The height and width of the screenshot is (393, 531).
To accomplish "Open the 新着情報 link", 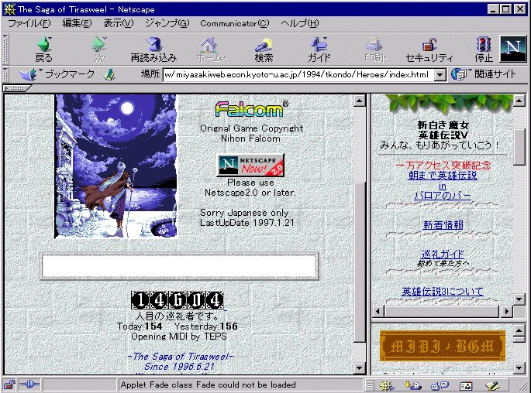I will point(443,224).
